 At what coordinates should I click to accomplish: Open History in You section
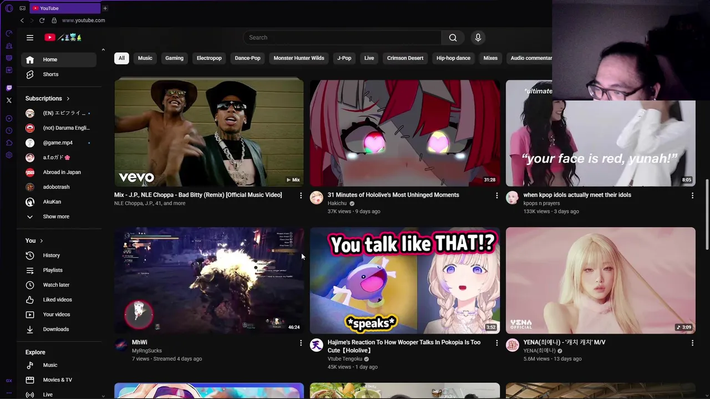(59, 255)
